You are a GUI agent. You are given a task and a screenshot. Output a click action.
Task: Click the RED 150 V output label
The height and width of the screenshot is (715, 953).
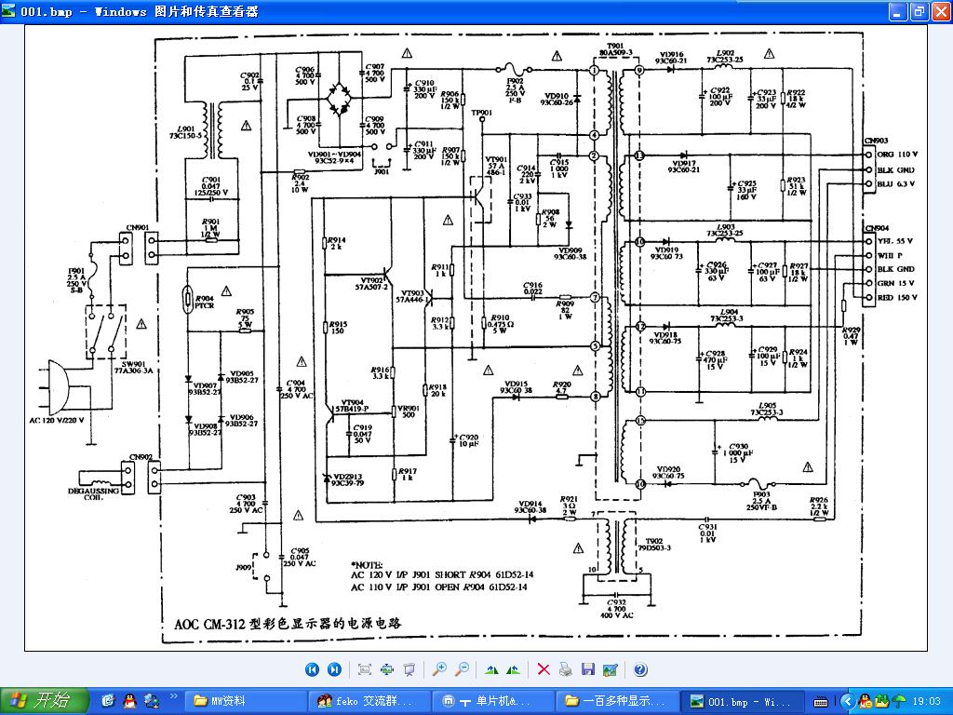[x=897, y=298]
